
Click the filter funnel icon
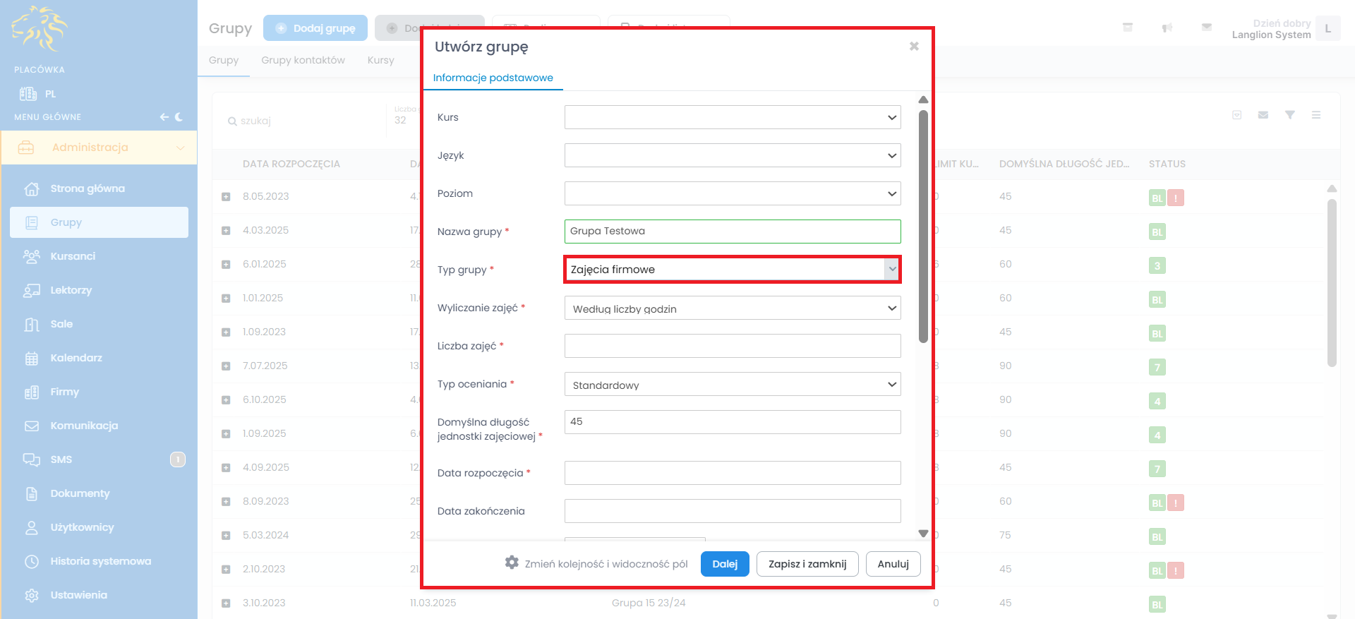point(1289,115)
